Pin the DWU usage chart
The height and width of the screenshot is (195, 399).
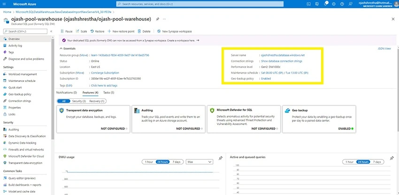click(221, 158)
